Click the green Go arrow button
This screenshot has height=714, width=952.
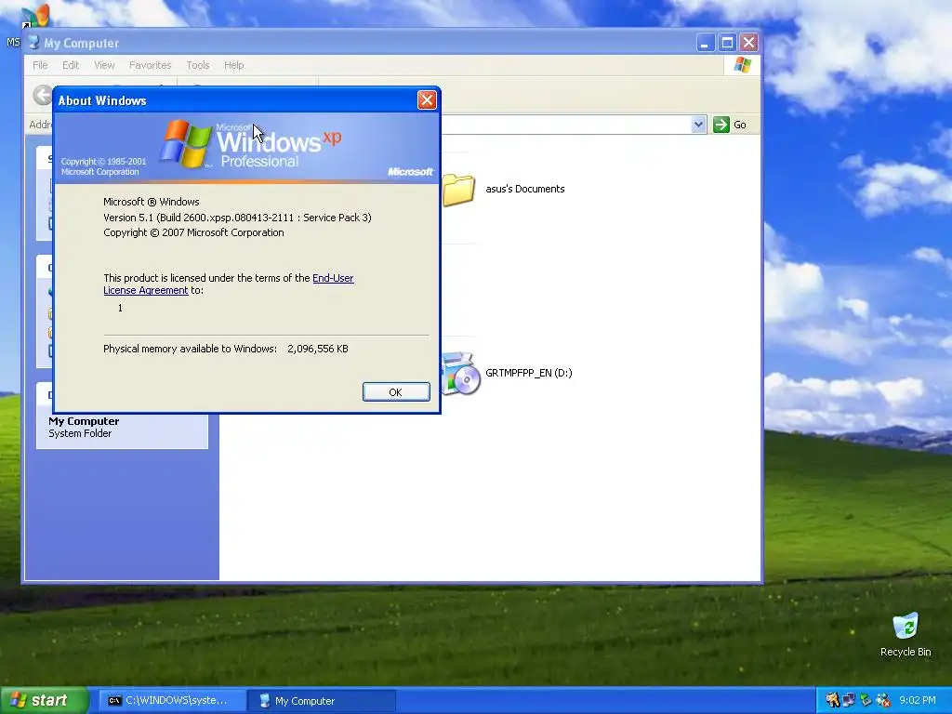(x=721, y=125)
